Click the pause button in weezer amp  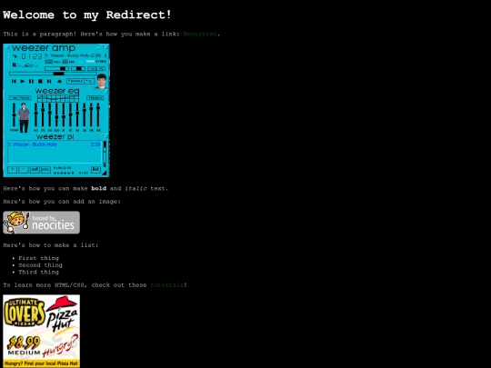pos(31,82)
